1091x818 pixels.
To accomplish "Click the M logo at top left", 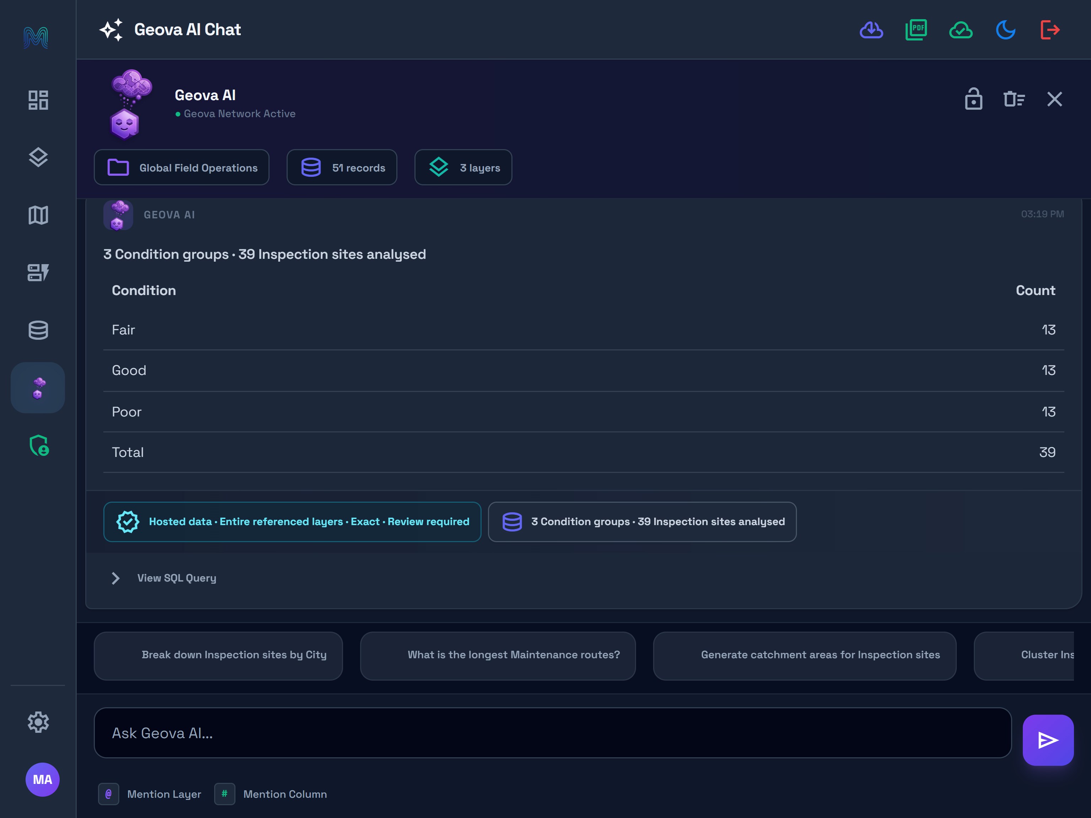I will click(36, 38).
